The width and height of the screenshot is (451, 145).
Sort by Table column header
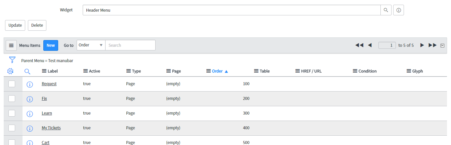(265, 71)
